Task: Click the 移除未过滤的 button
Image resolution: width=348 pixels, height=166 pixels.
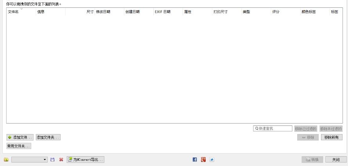Action: tap(331, 129)
